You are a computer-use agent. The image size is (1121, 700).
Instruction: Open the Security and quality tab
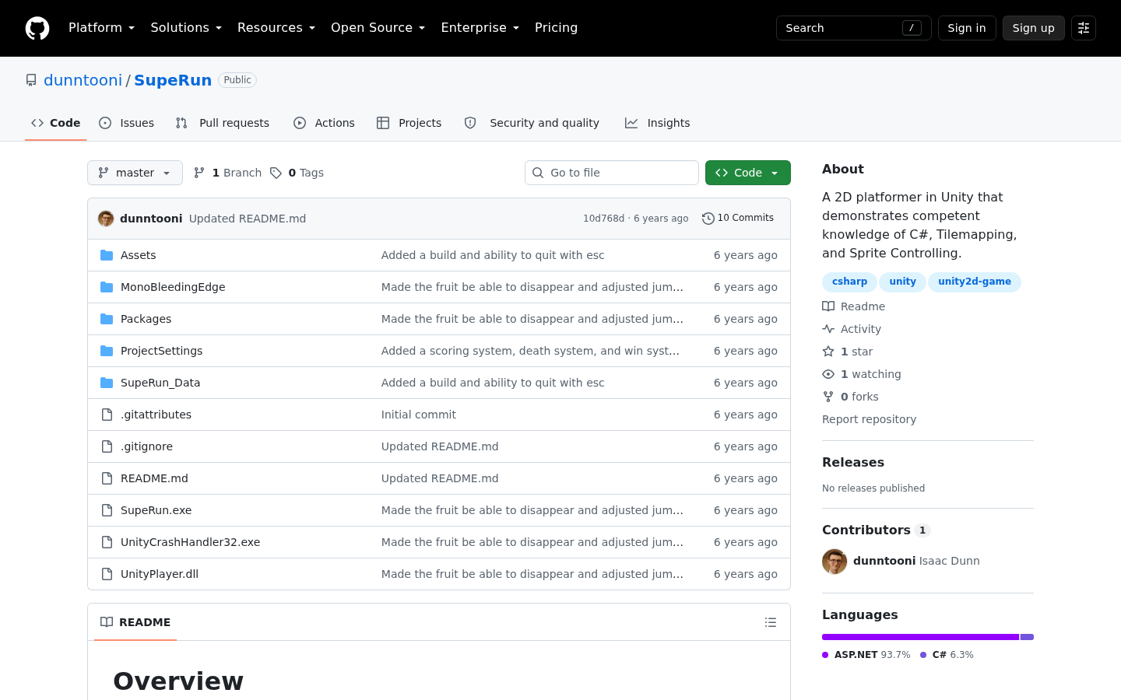pos(532,123)
